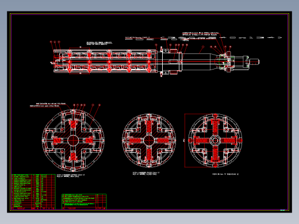Screen dimensions: 299x224
Task: Click the caption under the left cross-section
Action: 71,175
